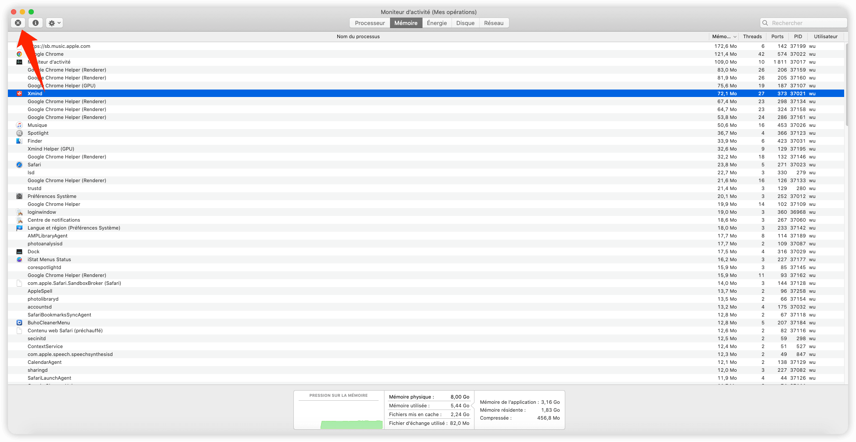Select the com.apple.speech.speechsynthesisd row
The image size is (856, 442).
(x=426, y=354)
